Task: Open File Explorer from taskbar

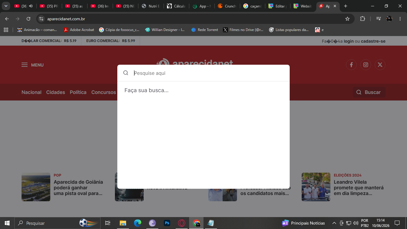Action: [x=123, y=223]
